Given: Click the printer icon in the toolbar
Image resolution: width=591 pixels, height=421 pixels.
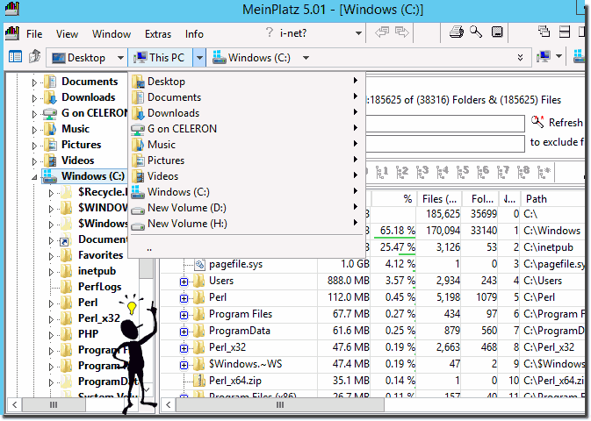Looking at the screenshot, I should tap(457, 33).
